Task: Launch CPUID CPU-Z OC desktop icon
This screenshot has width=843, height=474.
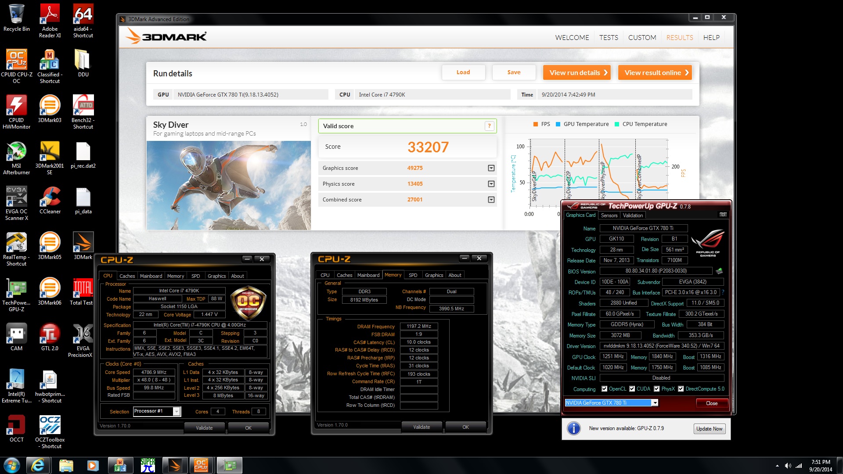Action: point(17,67)
